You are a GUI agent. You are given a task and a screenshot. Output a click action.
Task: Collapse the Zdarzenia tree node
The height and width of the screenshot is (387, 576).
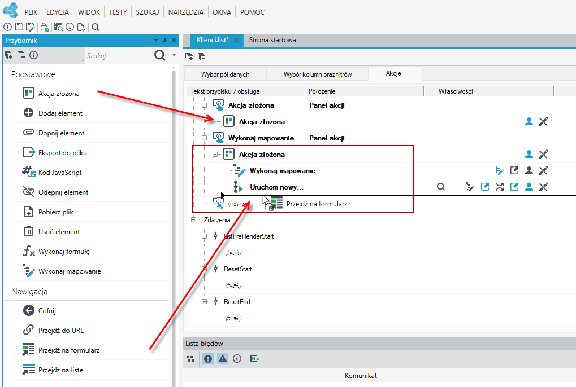click(x=193, y=220)
